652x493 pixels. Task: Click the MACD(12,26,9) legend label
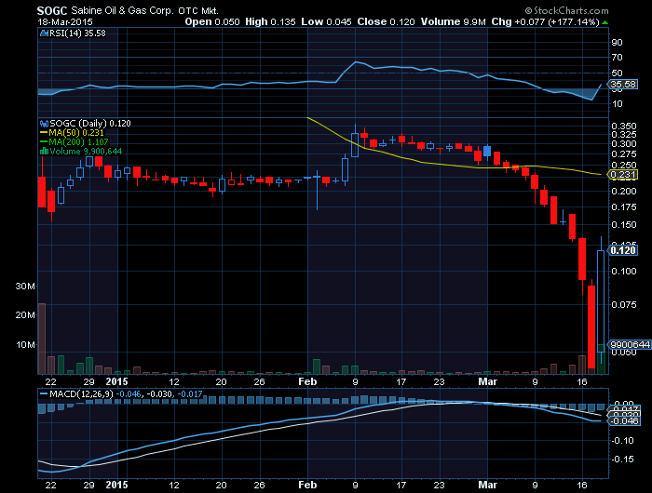click(x=81, y=393)
